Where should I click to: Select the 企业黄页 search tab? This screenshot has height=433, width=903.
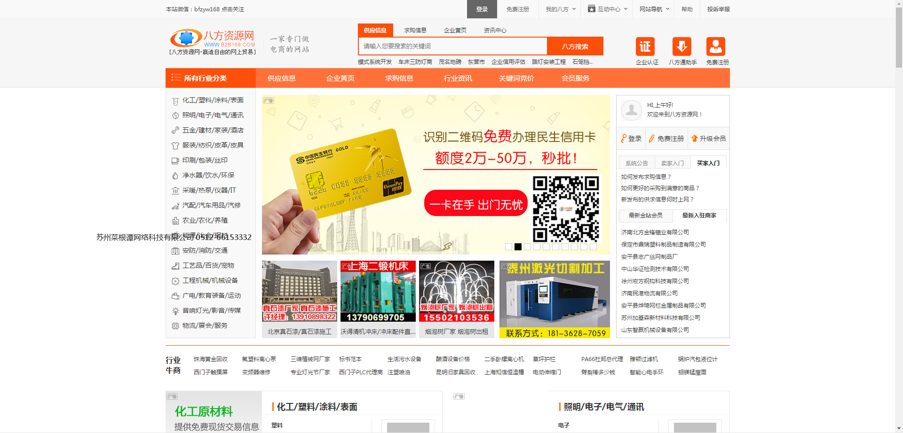(x=455, y=30)
